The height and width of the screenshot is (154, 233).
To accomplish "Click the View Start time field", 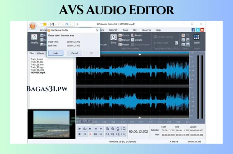I will [x=168, y=135].
